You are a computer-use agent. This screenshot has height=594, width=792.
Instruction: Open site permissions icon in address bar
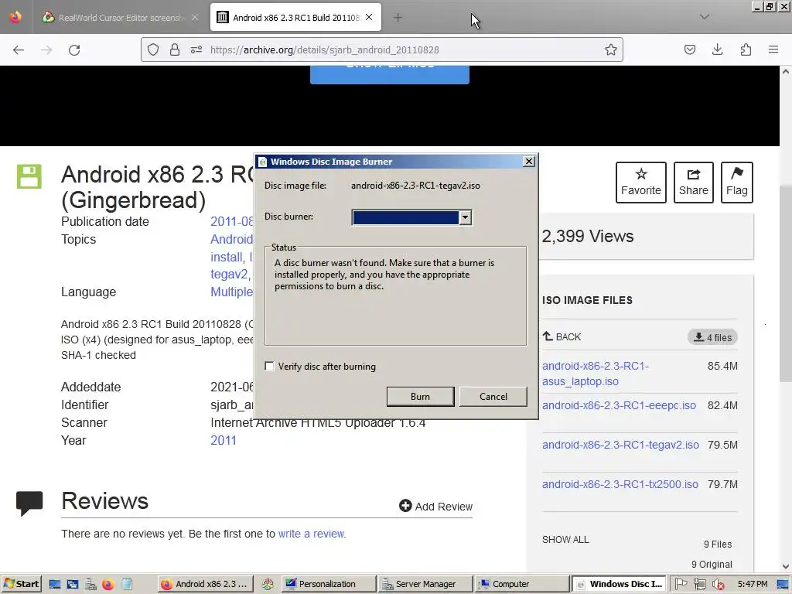[x=196, y=49]
